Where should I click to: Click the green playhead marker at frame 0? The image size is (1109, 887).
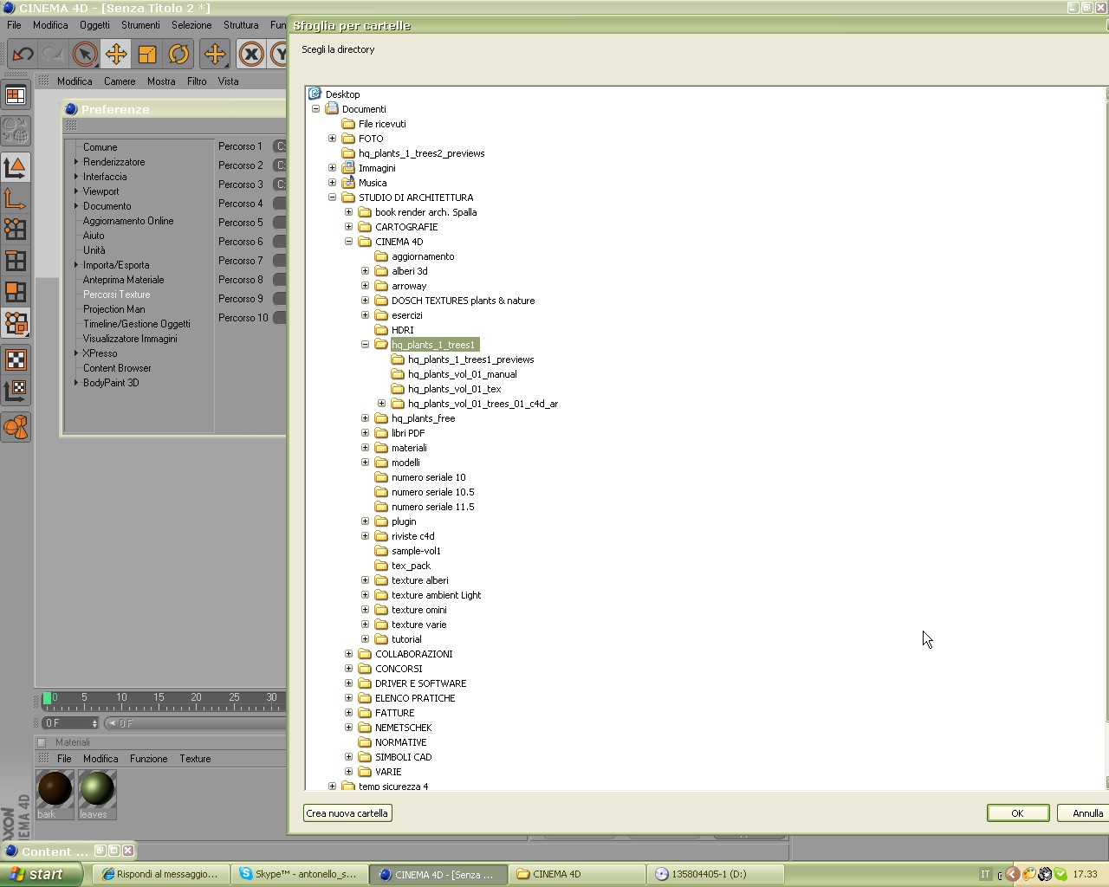[x=47, y=698]
